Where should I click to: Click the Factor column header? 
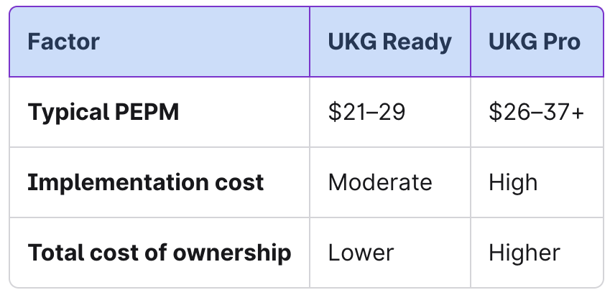coord(160,42)
